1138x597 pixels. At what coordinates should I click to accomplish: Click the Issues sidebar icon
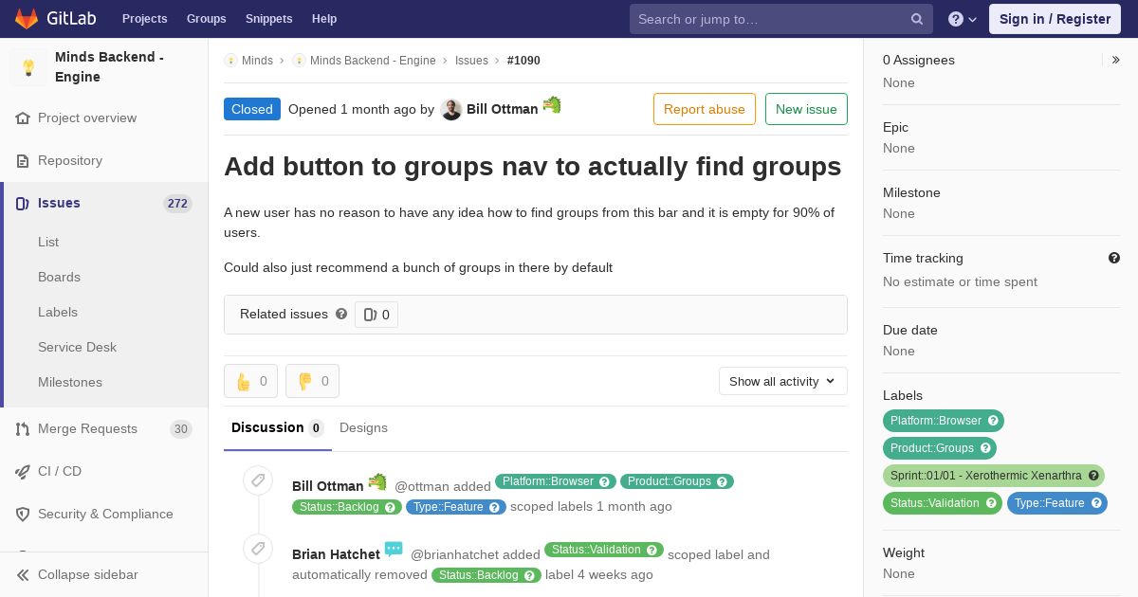tap(23, 203)
